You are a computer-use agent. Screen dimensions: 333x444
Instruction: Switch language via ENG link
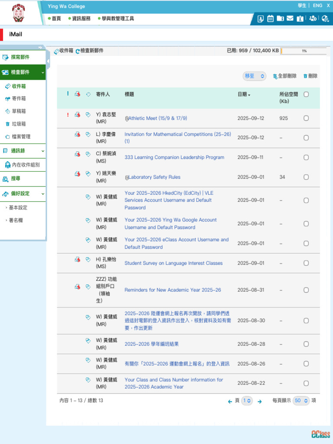click(317, 5)
